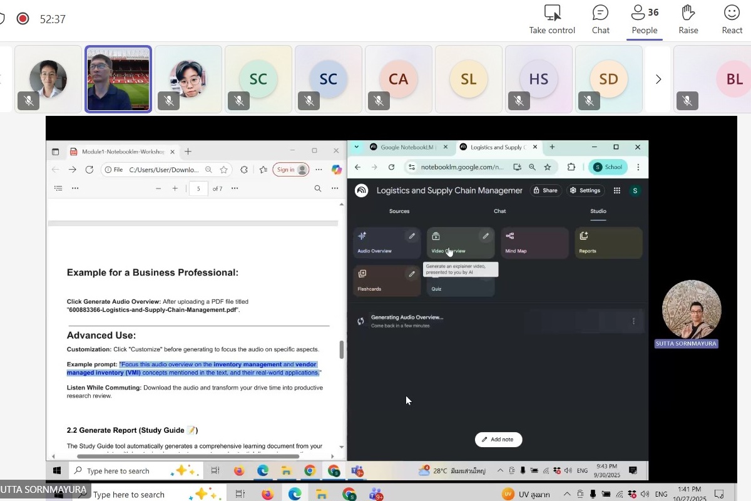
Task: Edit the Flashcards tile with its pencil icon
Action: [411, 274]
